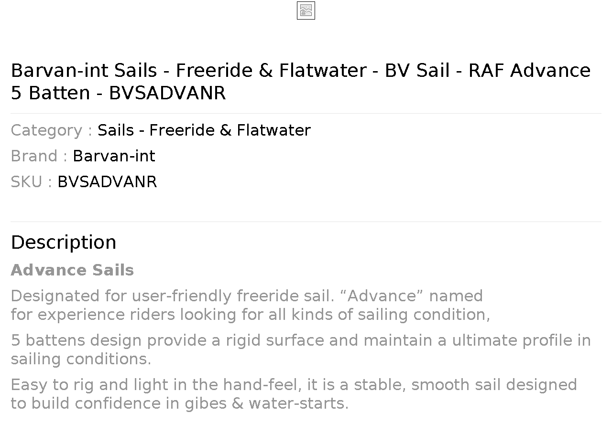Click the paragraph starting 'Designated for user-friendly'
The width and height of the screenshot is (612, 423).
[x=251, y=305]
